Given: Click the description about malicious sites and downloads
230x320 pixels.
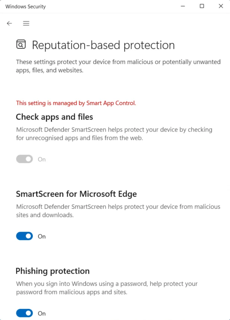Looking at the screenshot, I should point(118,211).
